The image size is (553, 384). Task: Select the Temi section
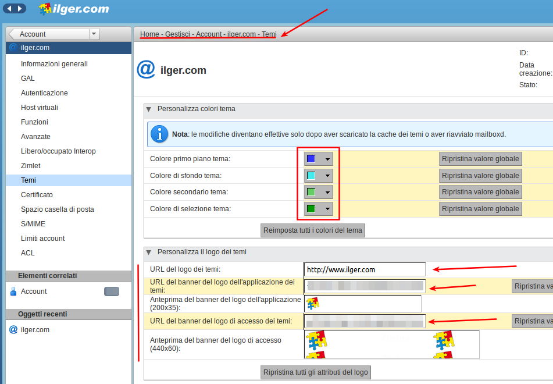(69, 180)
